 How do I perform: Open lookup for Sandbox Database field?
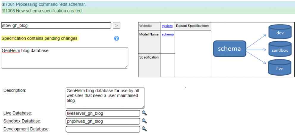click(144, 121)
